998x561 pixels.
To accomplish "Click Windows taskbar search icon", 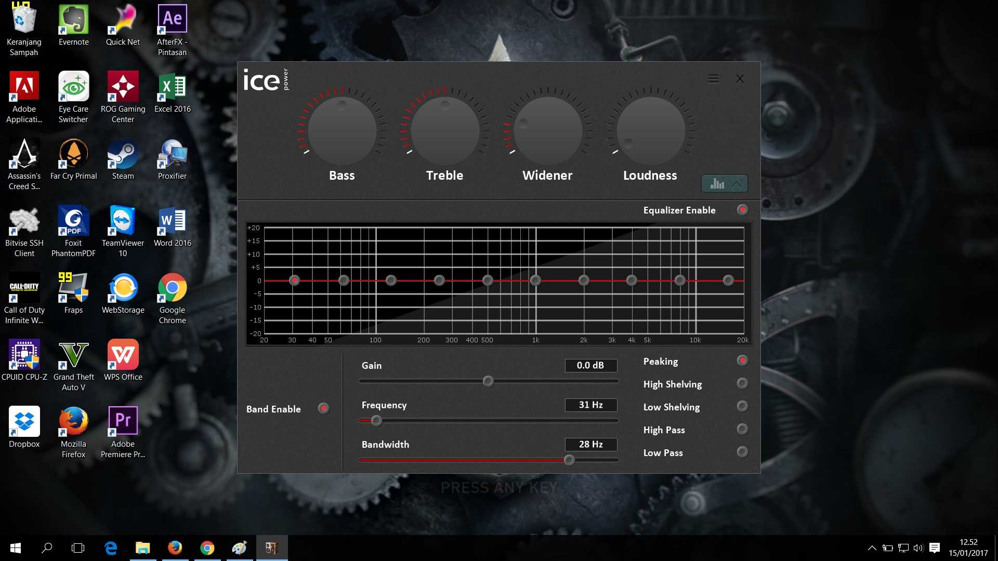I will 48,547.
